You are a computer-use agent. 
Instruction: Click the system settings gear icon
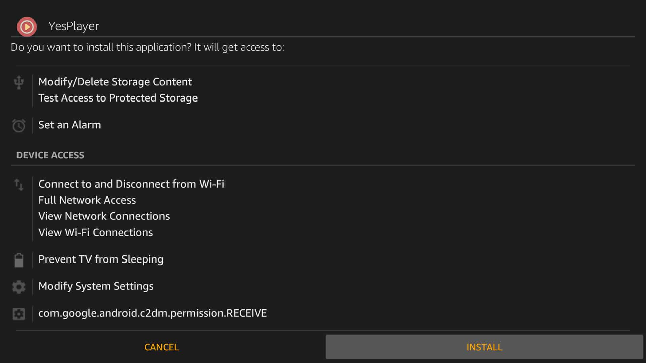click(19, 285)
